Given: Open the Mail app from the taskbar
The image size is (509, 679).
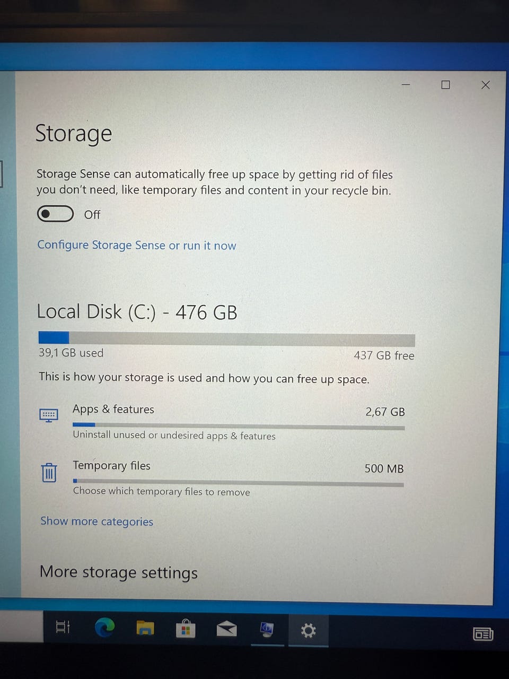Looking at the screenshot, I should [226, 629].
